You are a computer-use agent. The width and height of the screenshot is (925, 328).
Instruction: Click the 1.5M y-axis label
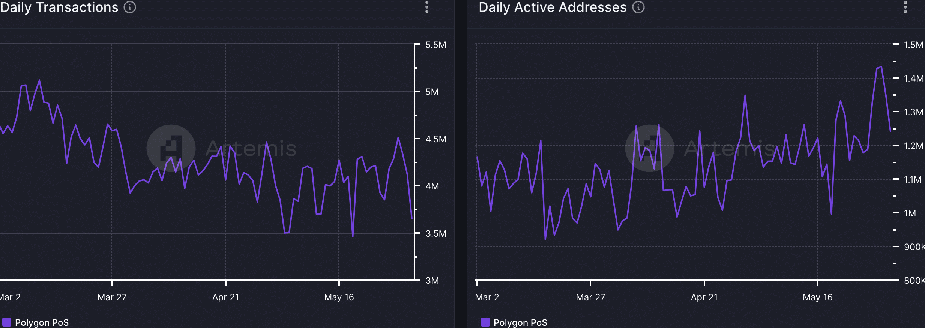point(913,45)
